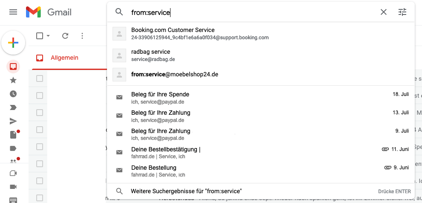Viewport: 422px width, 203px height.
Task: Open Sent mail via the paper-plane icon
Action: click(x=13, y=121)
